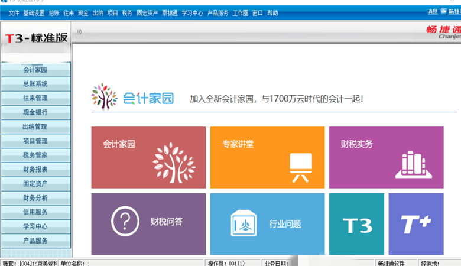The image size is (461, 266).
Task: Click the open book icon on 行业问题
Action: point(243,223)
